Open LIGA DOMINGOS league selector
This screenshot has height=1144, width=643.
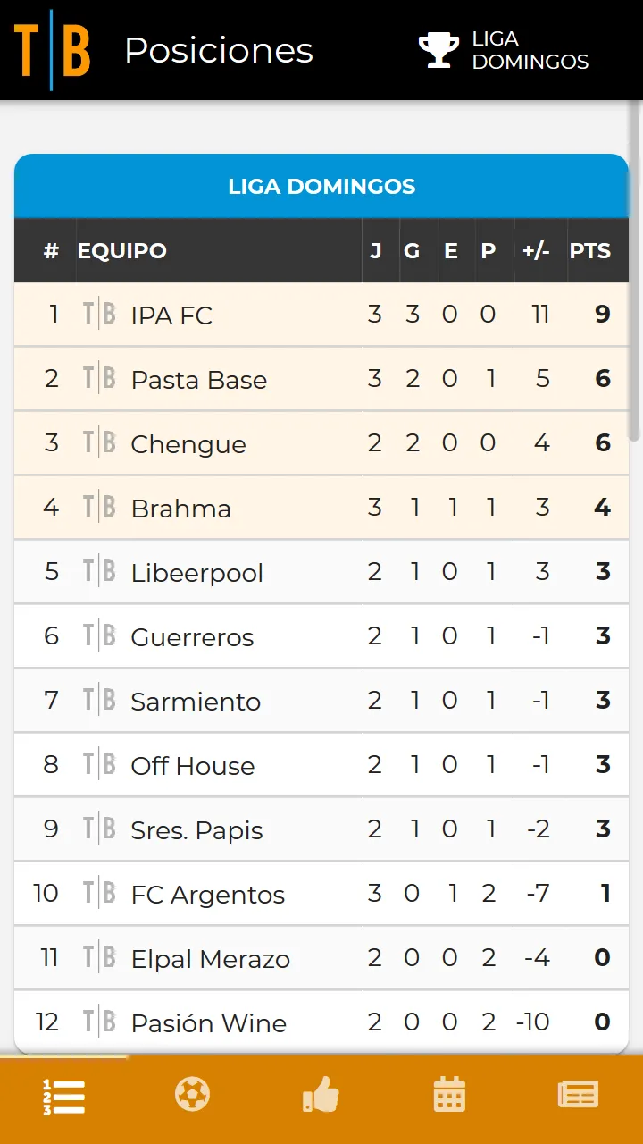click(505, 50)
